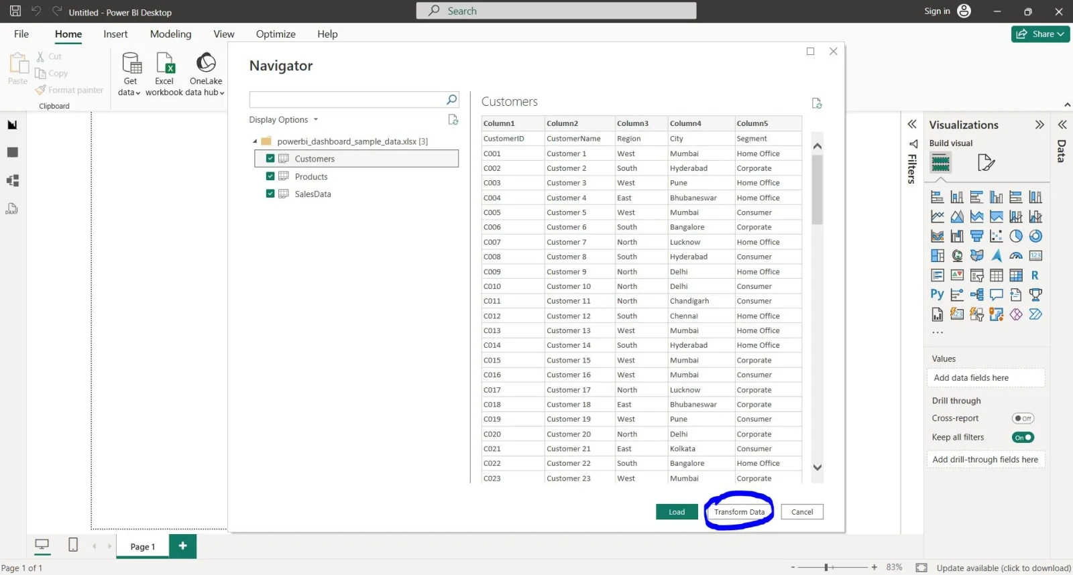Click the Navigator refresh preview icon
The width and height of the screenshot is (1073, 575).
pyautogui.click(x=817, y=103)
